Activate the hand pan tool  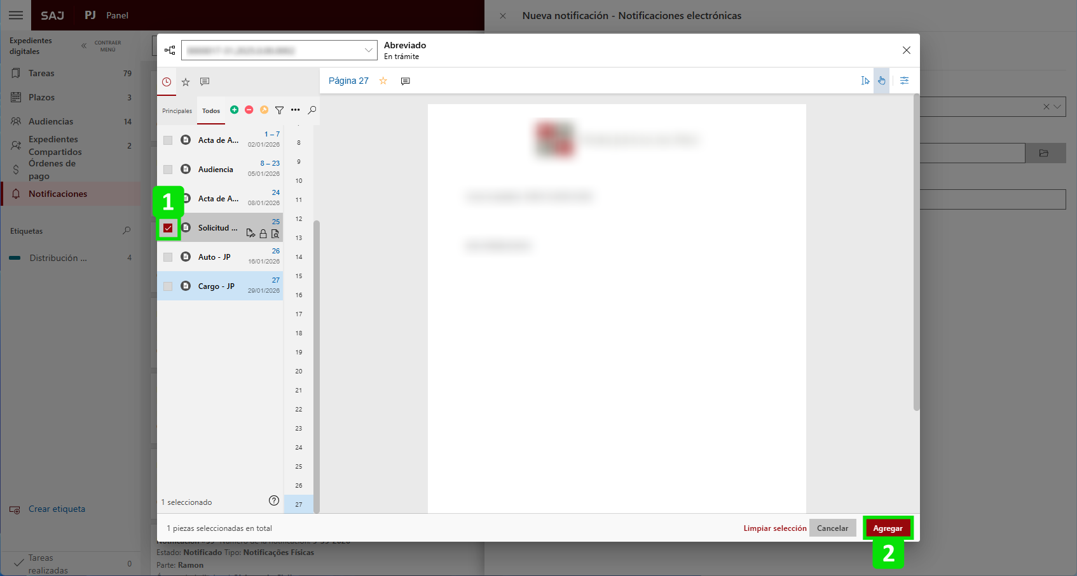882,81
